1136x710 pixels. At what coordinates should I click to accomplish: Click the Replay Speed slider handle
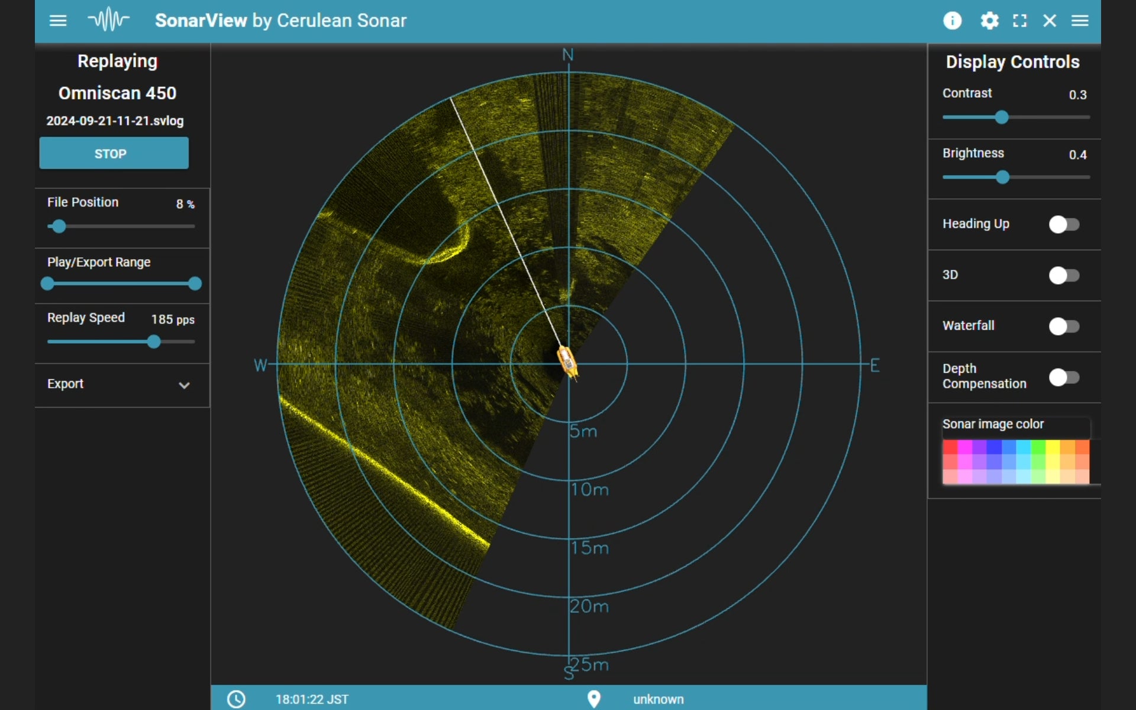click(154, 341)
